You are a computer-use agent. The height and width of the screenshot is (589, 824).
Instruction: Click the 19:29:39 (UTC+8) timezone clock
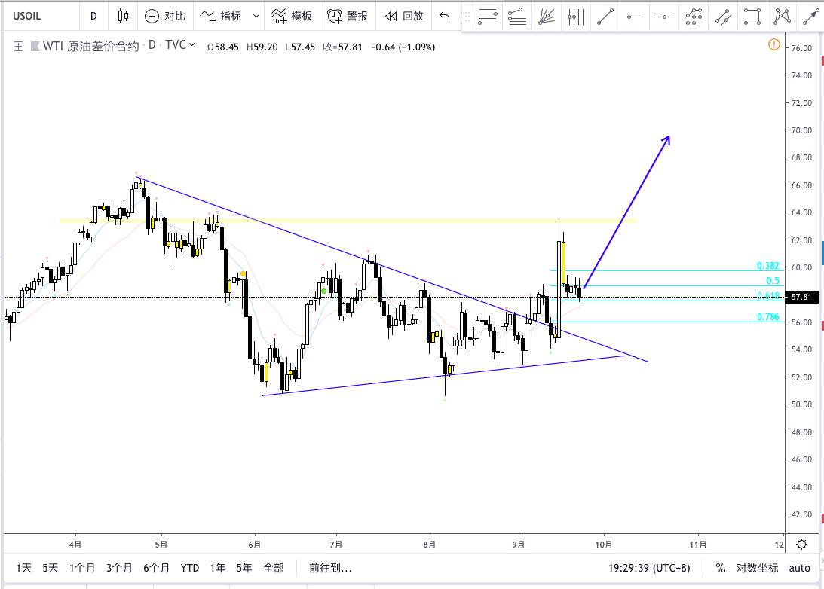click(649, 568)
